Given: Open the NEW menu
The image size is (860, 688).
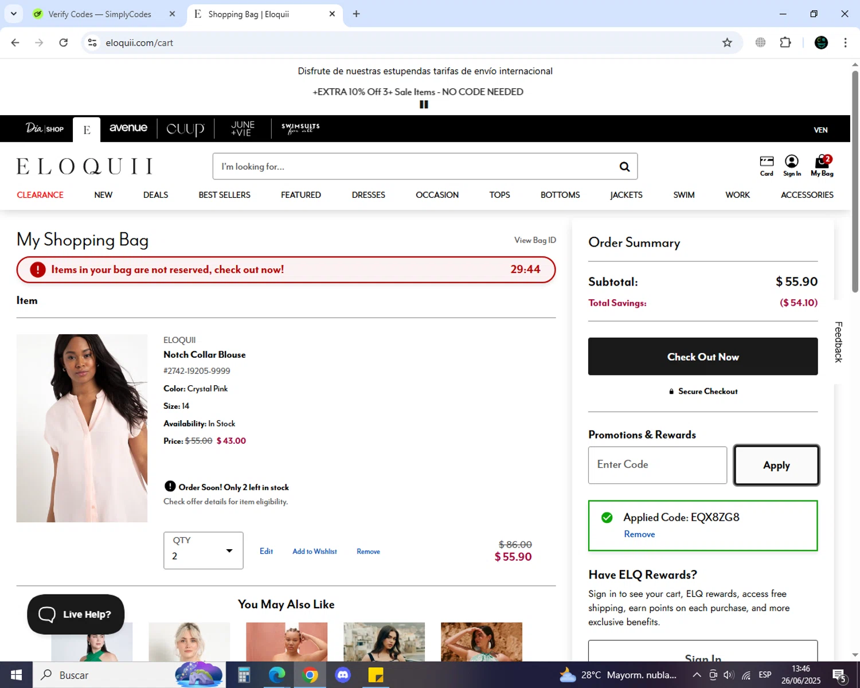Looking at the screenshot, I should [103, 195].
